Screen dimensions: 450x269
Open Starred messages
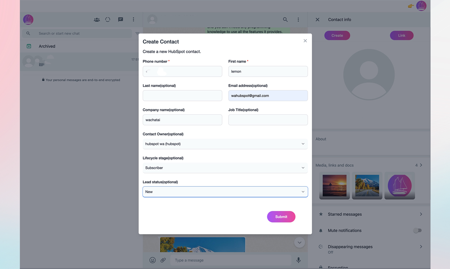tap(371, 214)
